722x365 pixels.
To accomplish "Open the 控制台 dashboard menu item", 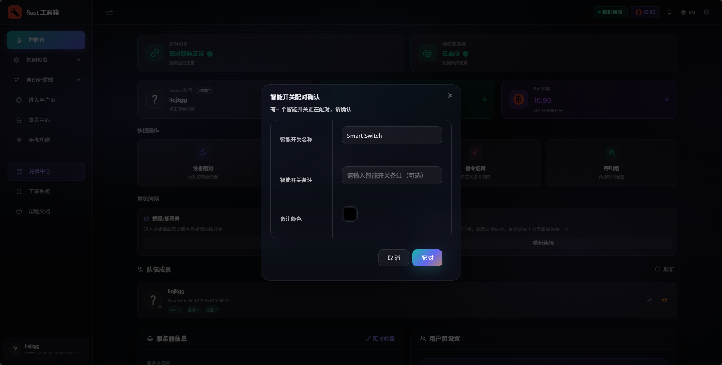I will (46, 40).
